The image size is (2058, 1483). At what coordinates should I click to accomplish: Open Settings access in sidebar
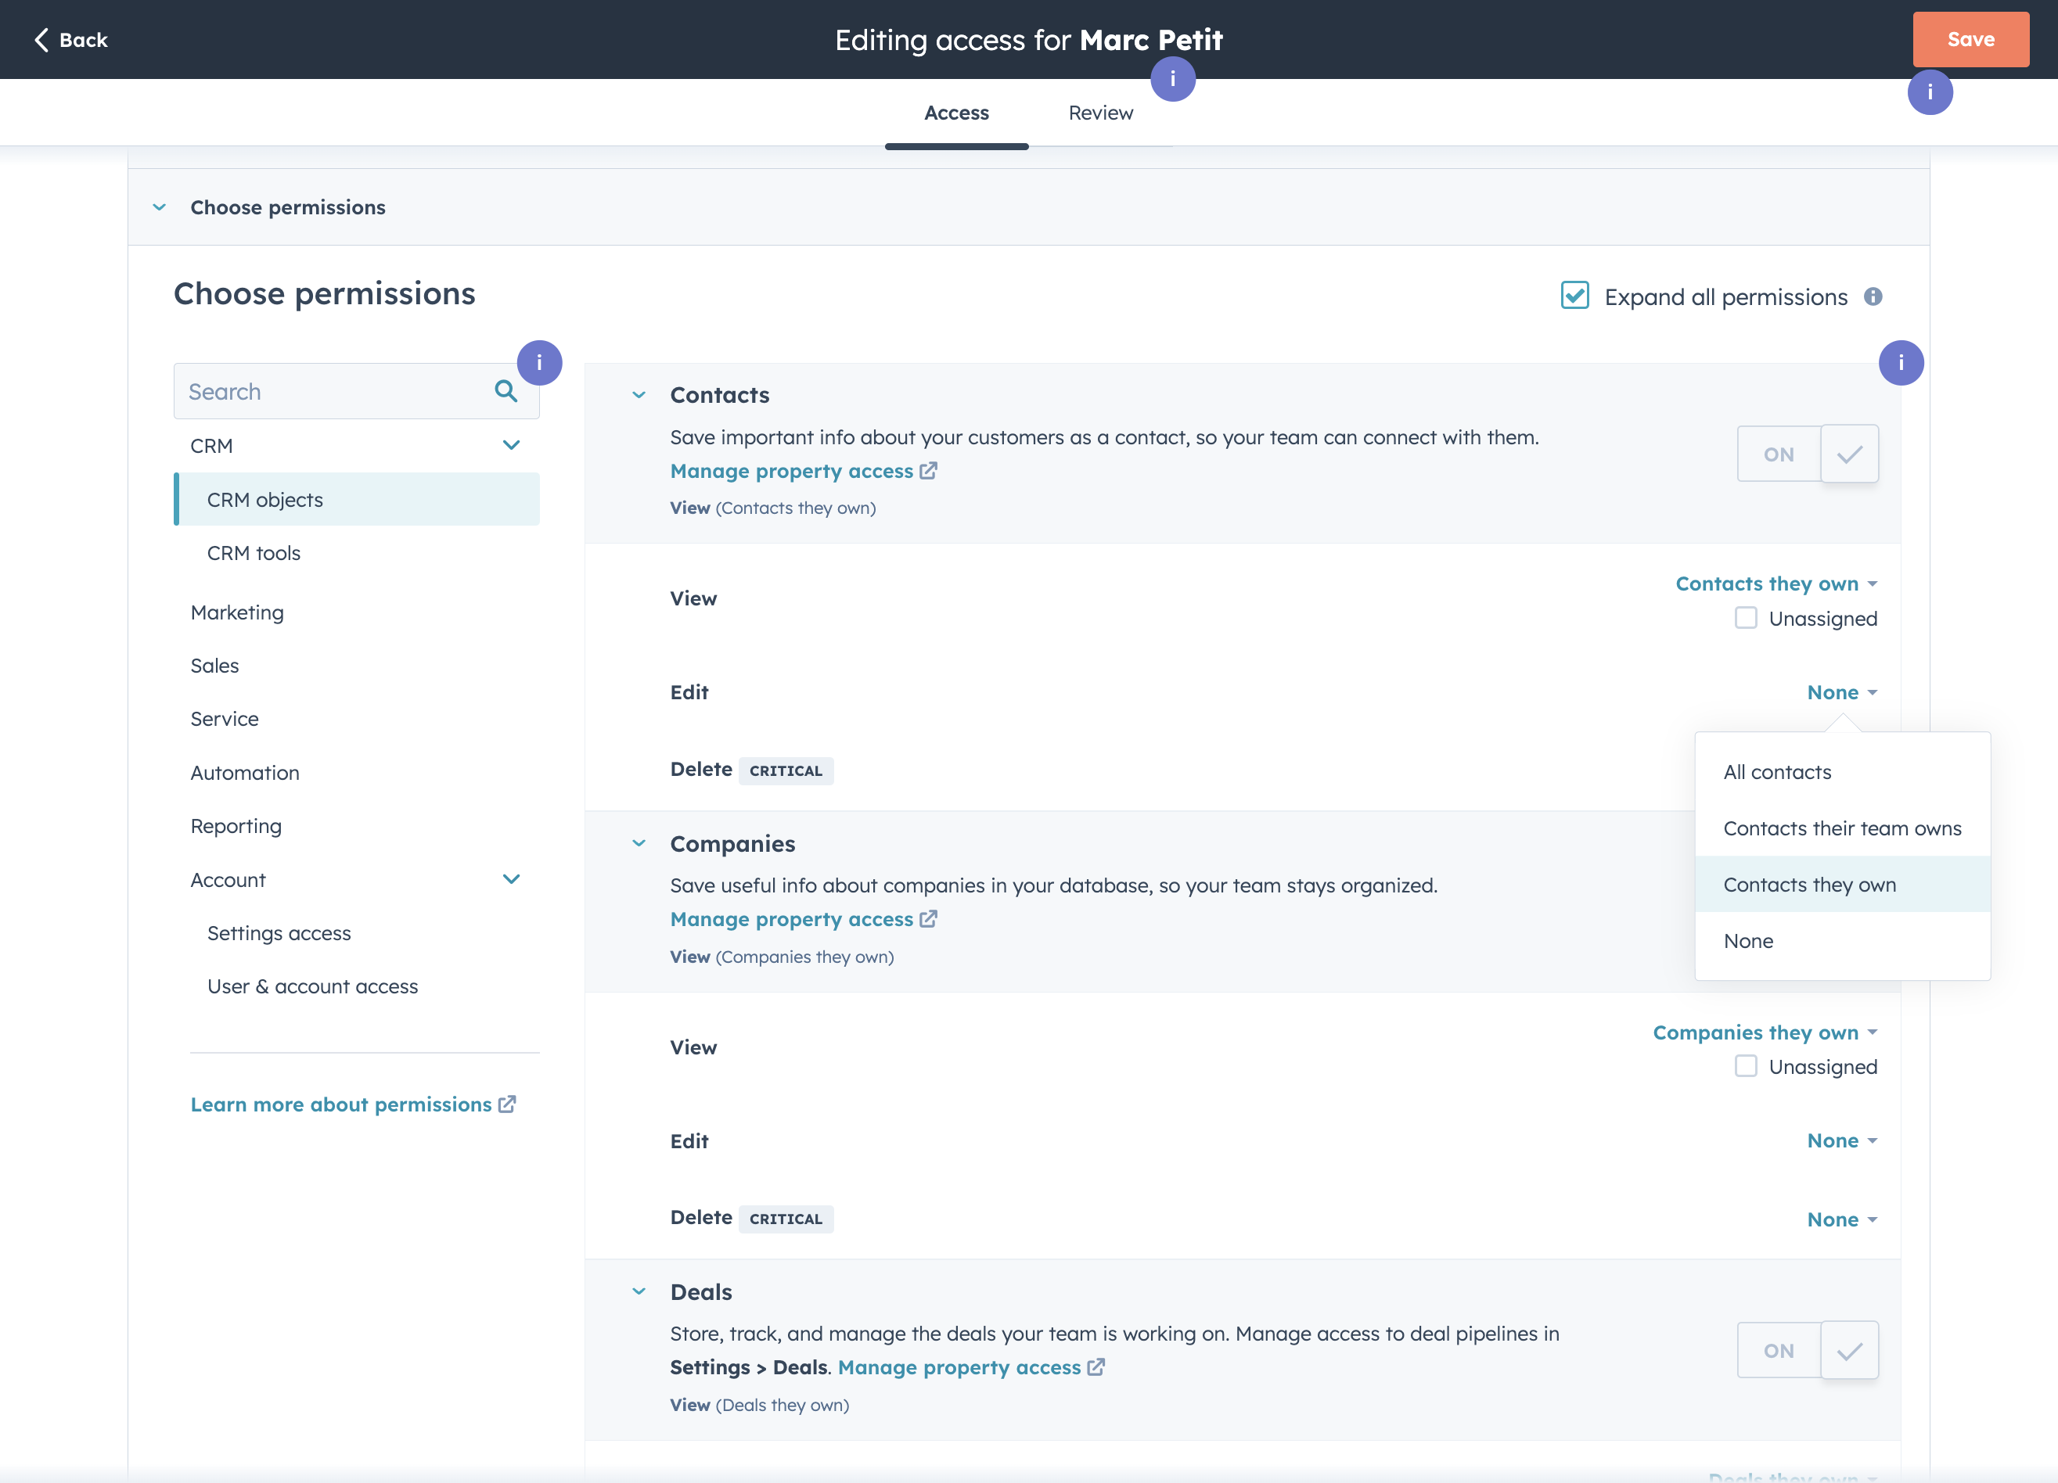click(x=356, y=932)
